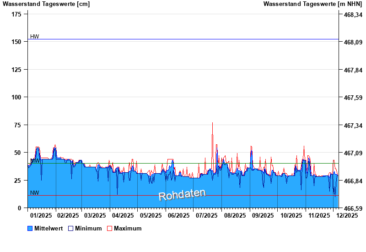Select the Maximum legend label
Screen dimensions: 366x252
tap(128, 228)
